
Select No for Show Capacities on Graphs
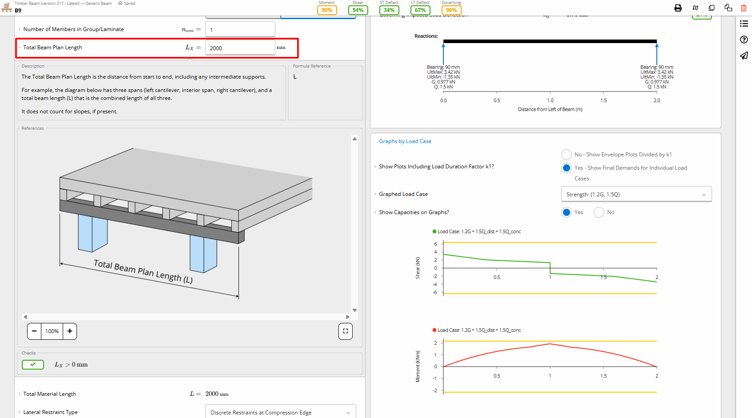coord(599,212)
